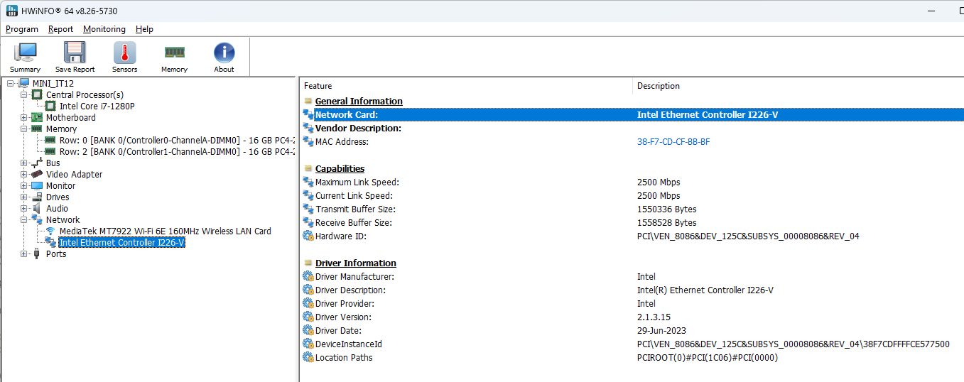964x382 pixels.
Task: Open the Report menu
Action: click(60, 29)
